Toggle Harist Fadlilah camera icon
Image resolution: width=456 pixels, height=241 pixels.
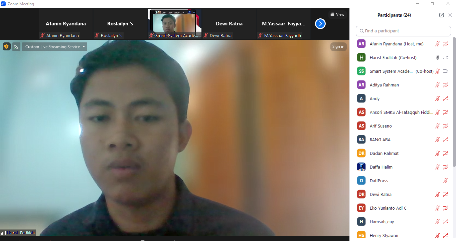point(446,57)
